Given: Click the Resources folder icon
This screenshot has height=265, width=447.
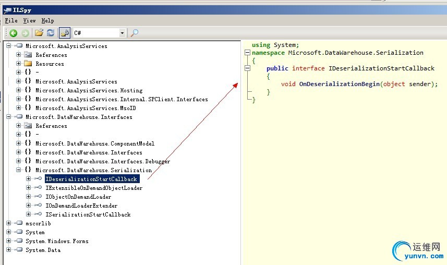Looking at the screenshot, I should [x=28, y=64].
